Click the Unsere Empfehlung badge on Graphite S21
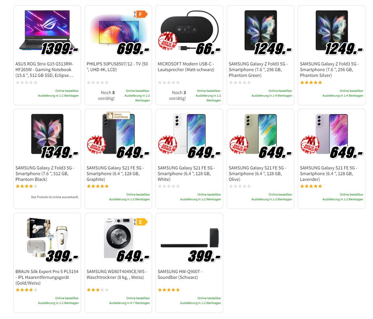This screenshot has height=319, width=373. 118,115
